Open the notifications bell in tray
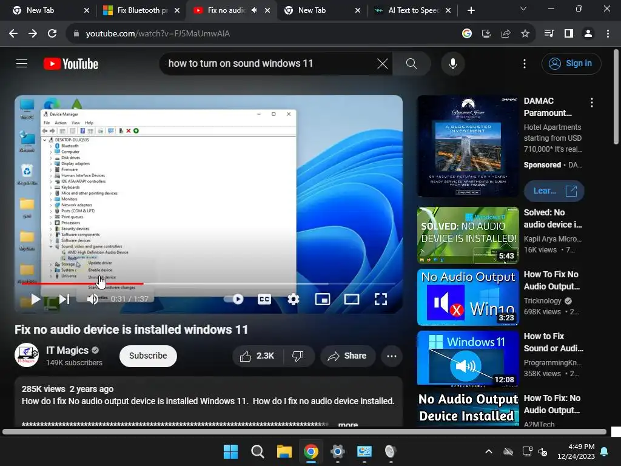 [x=605, y=451]
